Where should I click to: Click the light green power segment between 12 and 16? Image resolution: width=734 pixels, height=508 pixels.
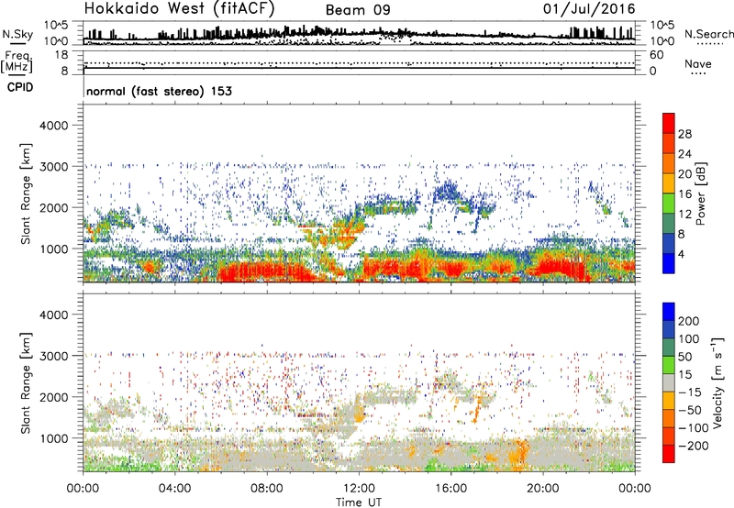[669, 204]
